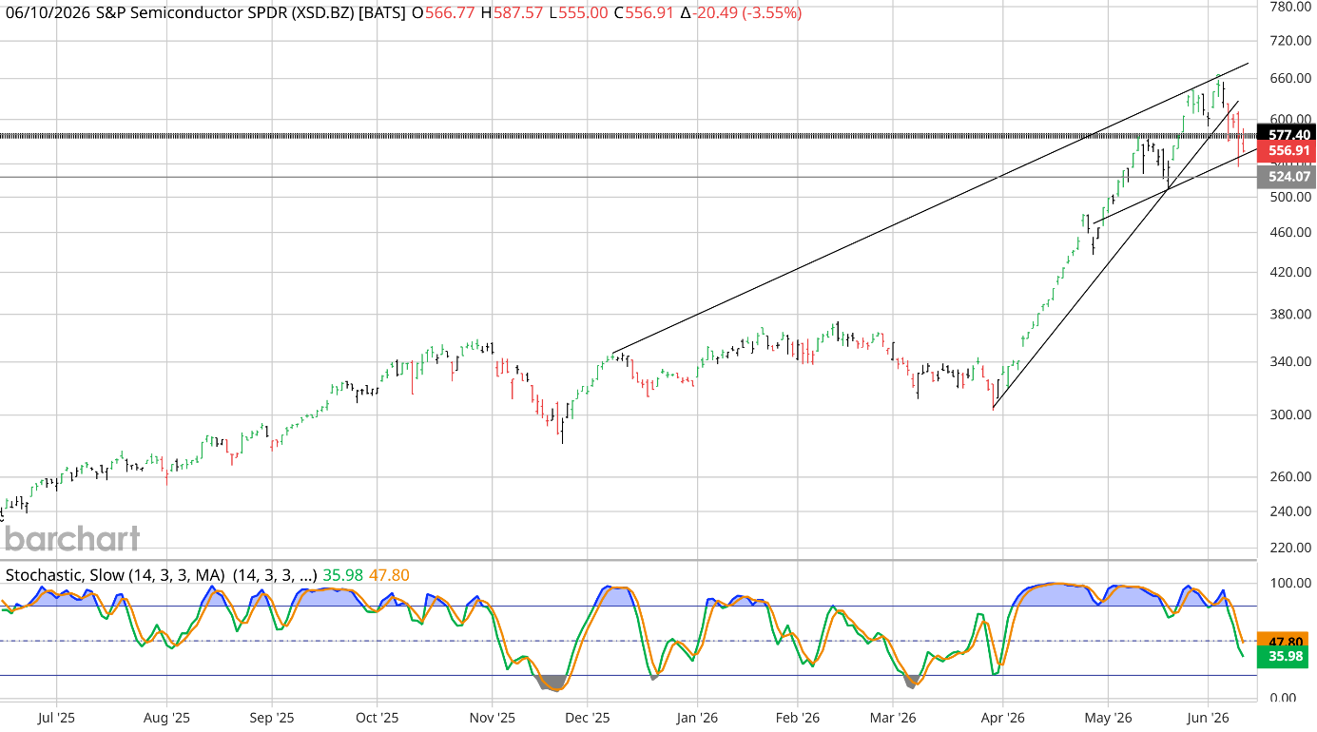1317x732 pixels.
Task: Click the red 556.91 price badge
Action: tap(1288, 151)
